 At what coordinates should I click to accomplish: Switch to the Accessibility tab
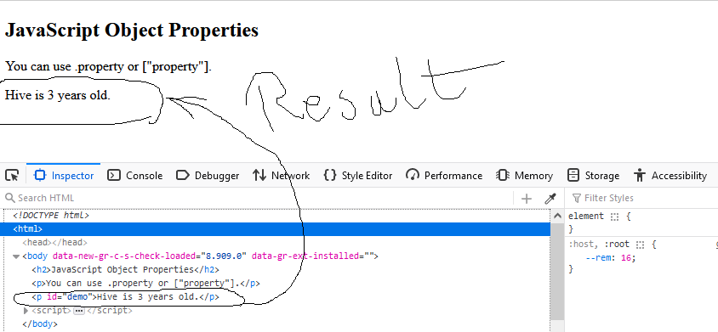670,175
